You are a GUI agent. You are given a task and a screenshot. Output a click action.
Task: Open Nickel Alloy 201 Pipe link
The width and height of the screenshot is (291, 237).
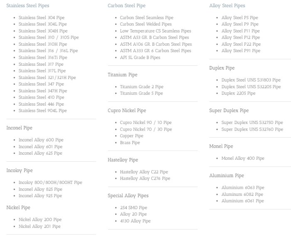pos(39,226)
